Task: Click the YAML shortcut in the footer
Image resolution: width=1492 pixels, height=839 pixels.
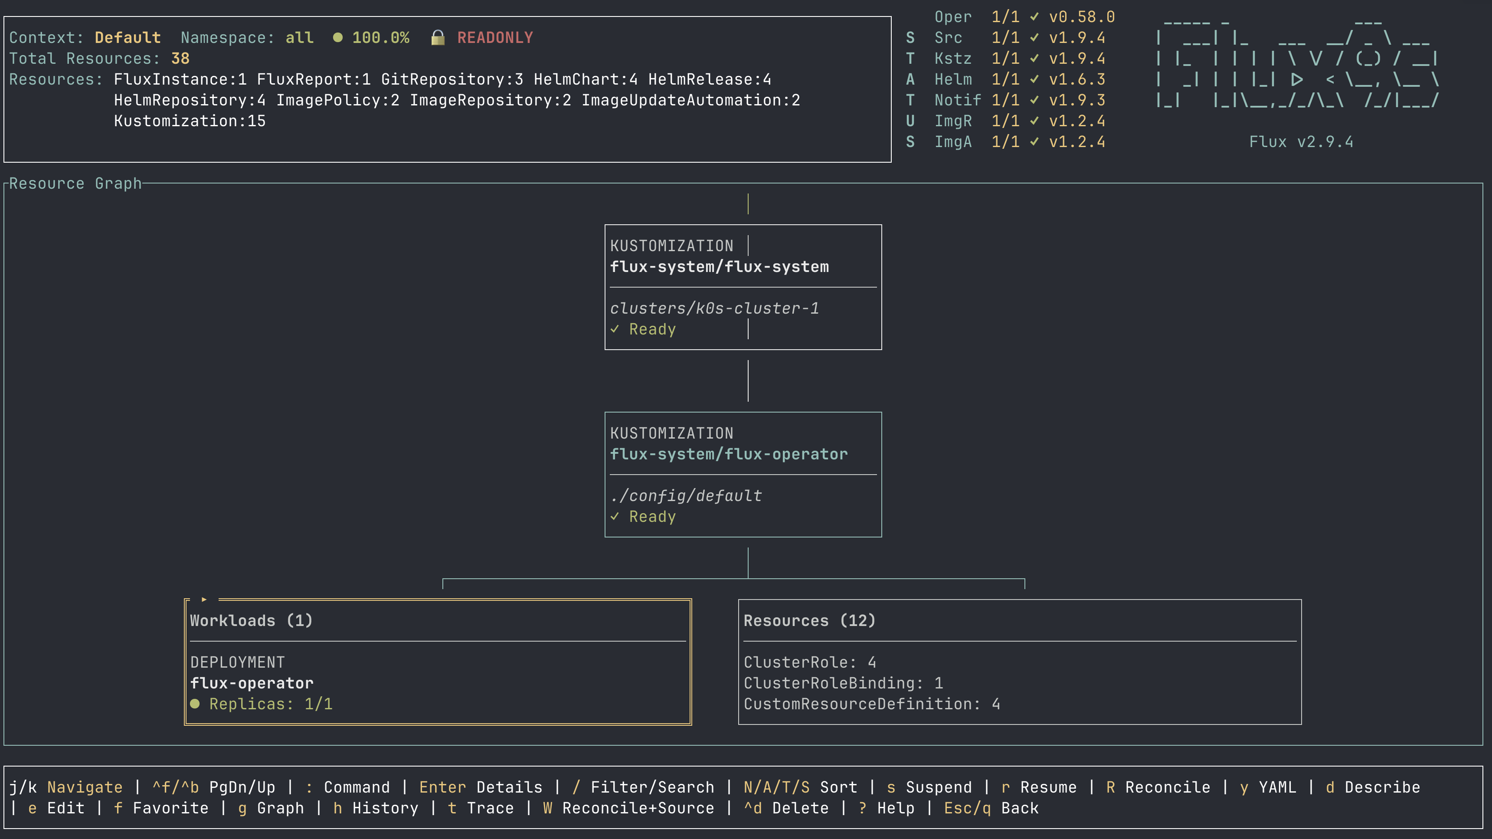Action: tap(1268, 787)
